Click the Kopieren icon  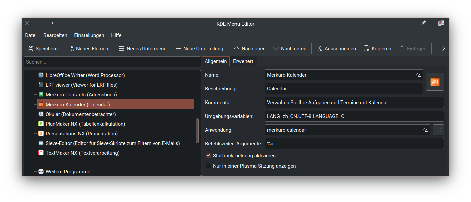(367, 49)
